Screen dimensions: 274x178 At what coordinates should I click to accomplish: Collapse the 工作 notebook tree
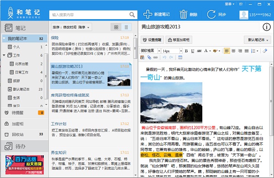pyautogui.click(x=4, y=55)
